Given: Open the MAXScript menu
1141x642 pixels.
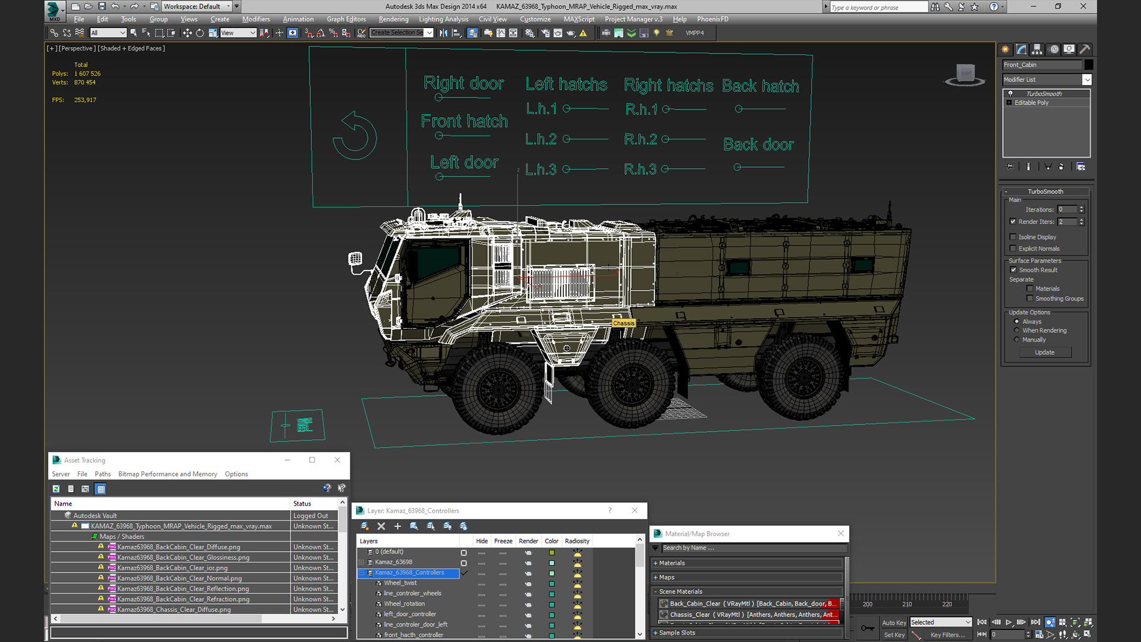Looking at the screenshot, I should tap(579, 20).
